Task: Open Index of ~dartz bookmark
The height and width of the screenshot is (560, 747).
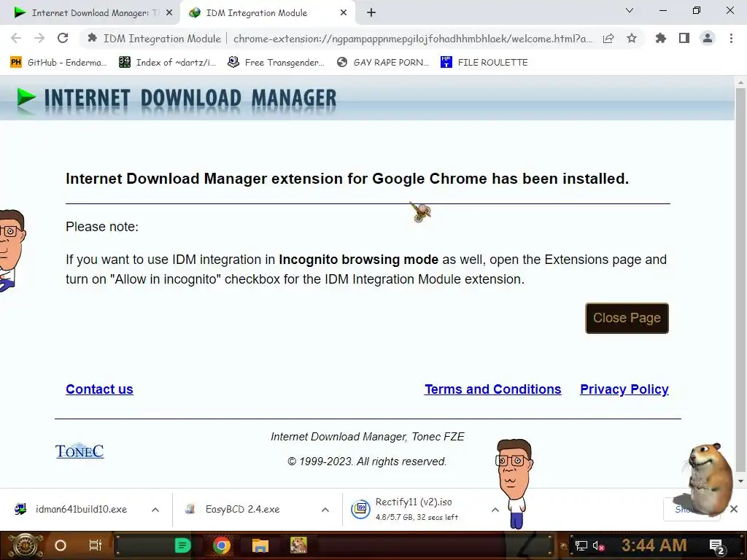Action: coord(167,63)
